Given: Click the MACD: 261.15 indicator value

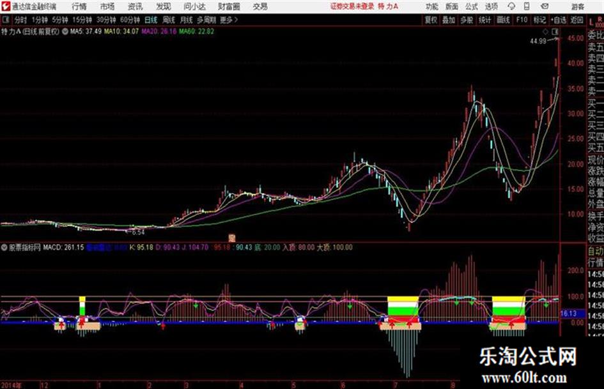Looking at the screenshot, I should click(x=63, y=248).
